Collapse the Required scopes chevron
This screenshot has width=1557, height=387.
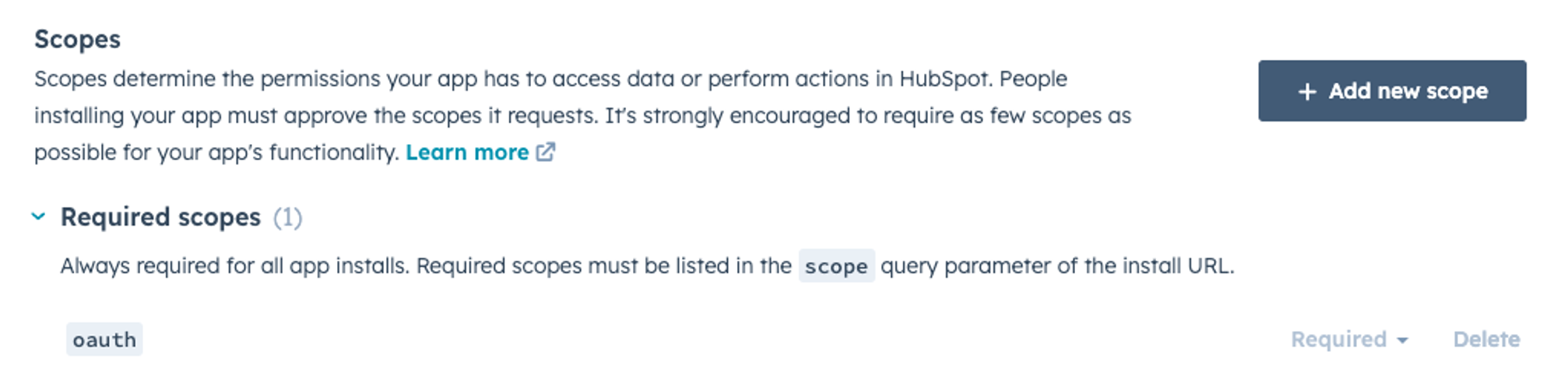pos(38,216)
